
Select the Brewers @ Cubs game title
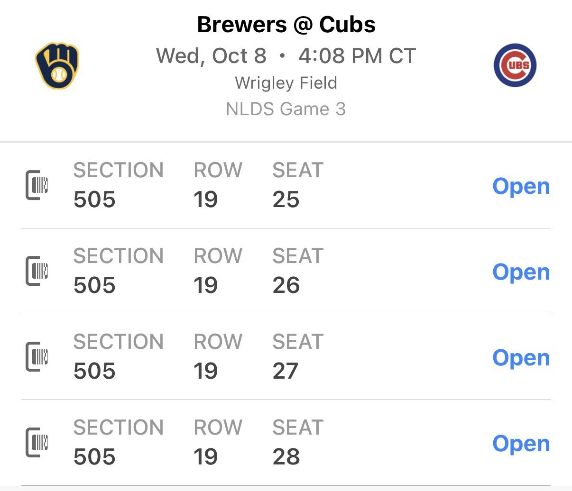[286, 25]
